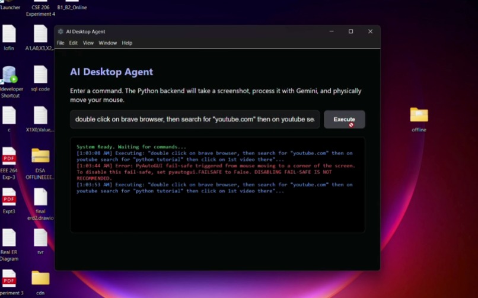Close the AI Desktop Agent window
The height and width of the screenshot is (298, 478).
tap(370, 31)
